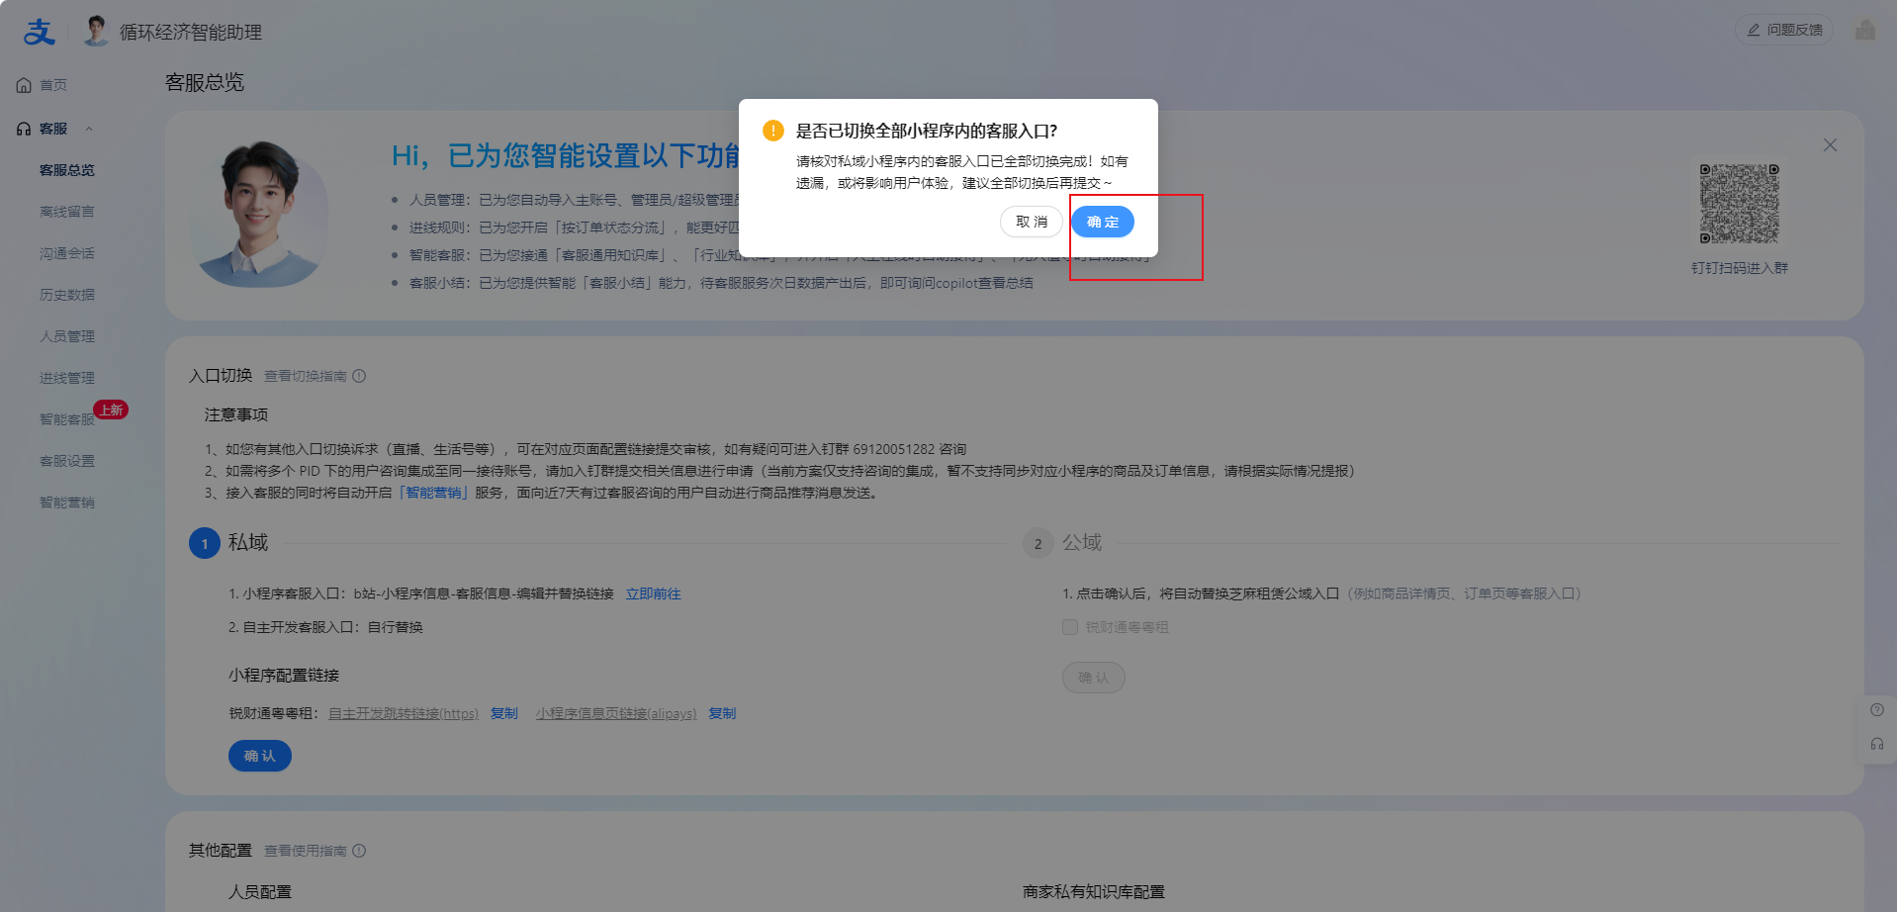The image size is (1897, 912).
Task: Open 离线留言 in sidebar
Action: pos(67,212)
